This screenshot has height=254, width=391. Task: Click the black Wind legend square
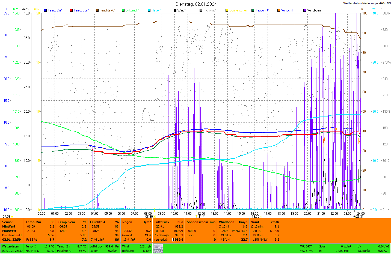175,10
